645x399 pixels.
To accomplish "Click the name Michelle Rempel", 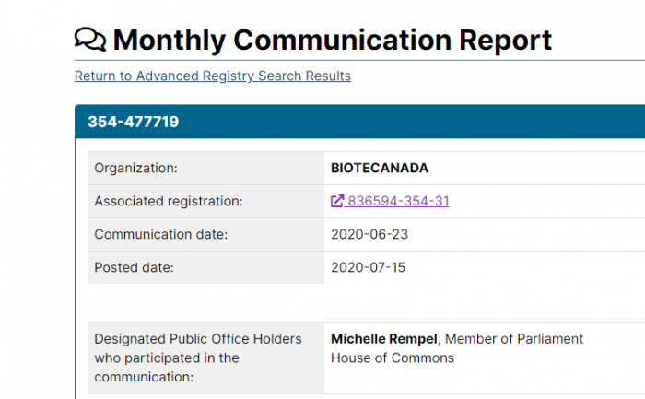I will (x=384, y=339).
